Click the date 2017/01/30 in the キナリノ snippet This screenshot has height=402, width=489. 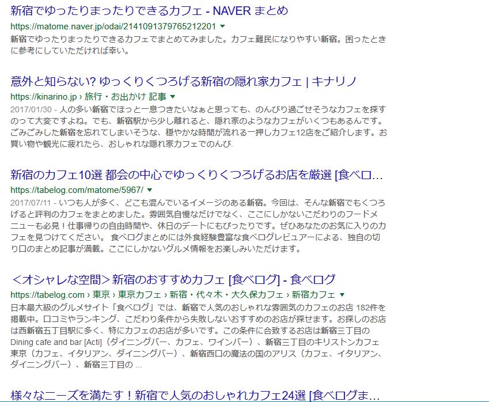31,109
